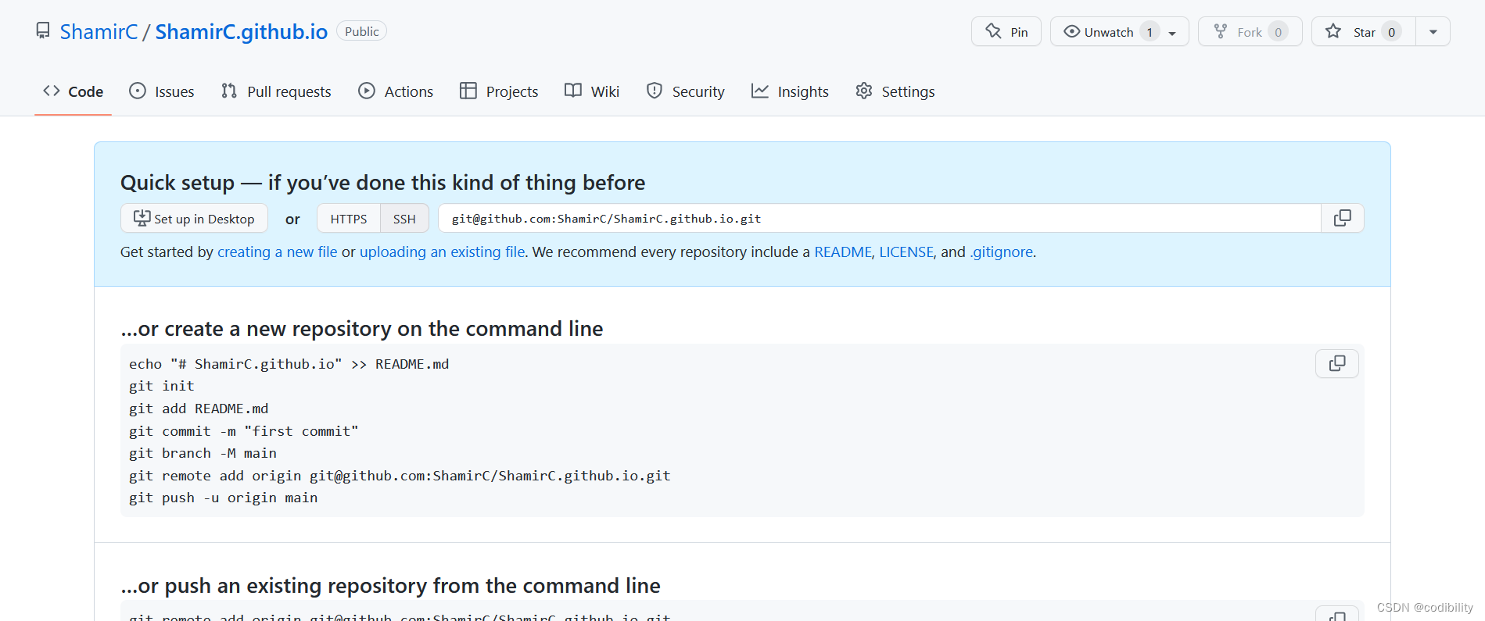Pin this repository with the Pin button

pyautogui.click(x=1006, y=31)
